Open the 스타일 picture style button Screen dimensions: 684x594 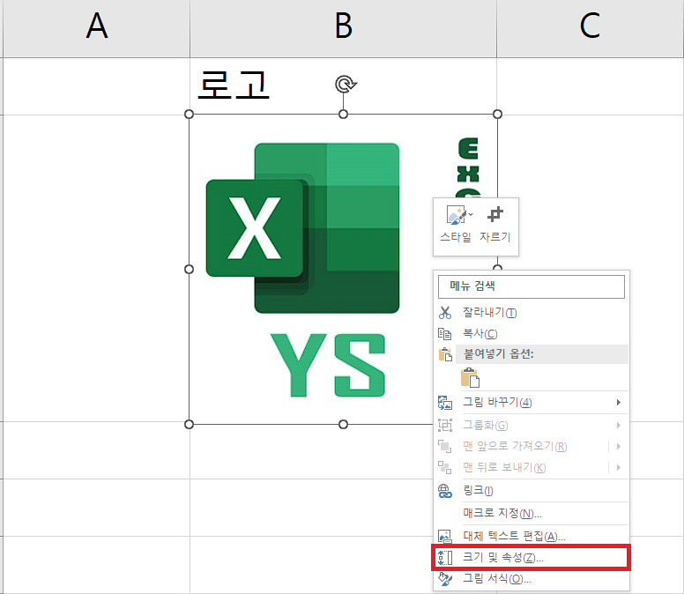(x=456, y=224)
